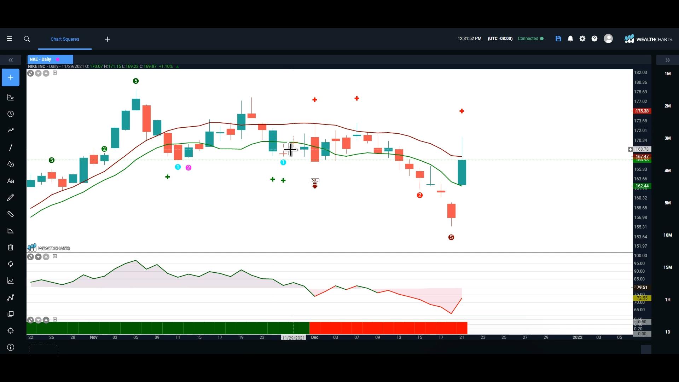Click the 162.44 green price tag
Image resolution: width=679 pixels, height=382 pixels.
(x=642, y=186)
